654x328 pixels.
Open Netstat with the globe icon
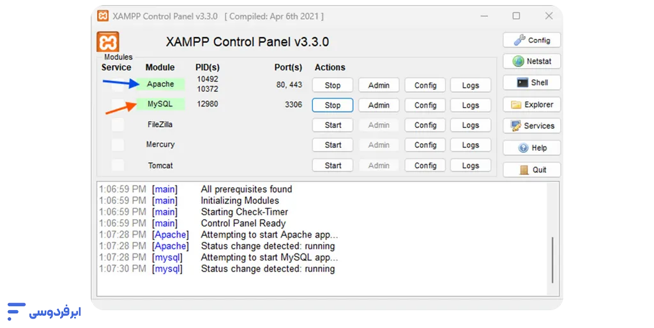(x=532, y=61)
